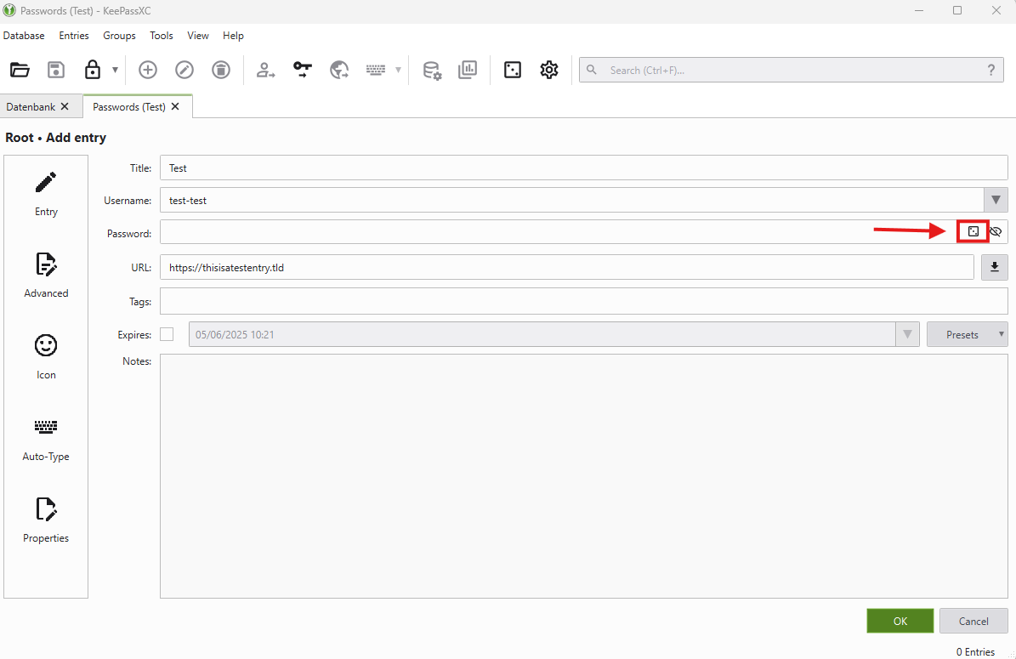Click the Lock Database padlock icon
1016x659 pixels.
tap(93, 71)
